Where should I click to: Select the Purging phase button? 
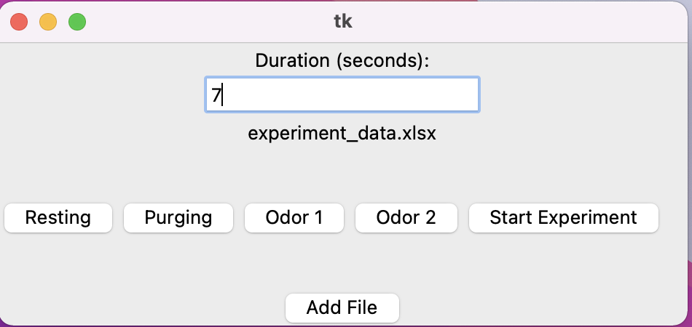click(x=178, y=217)
